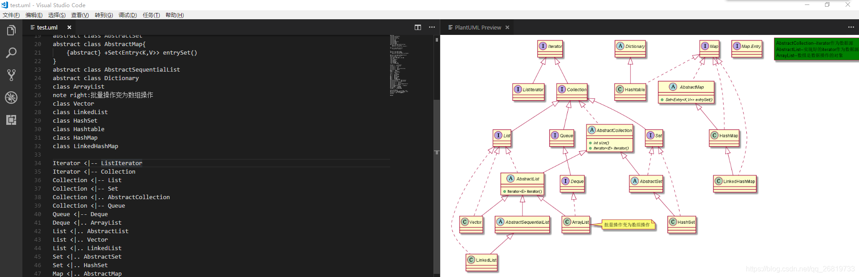
Task: Click the Collection interface icon in the diagram
Action: click(562, 89)
